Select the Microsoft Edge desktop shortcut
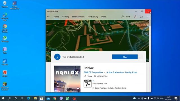 (x=5, y=17)
